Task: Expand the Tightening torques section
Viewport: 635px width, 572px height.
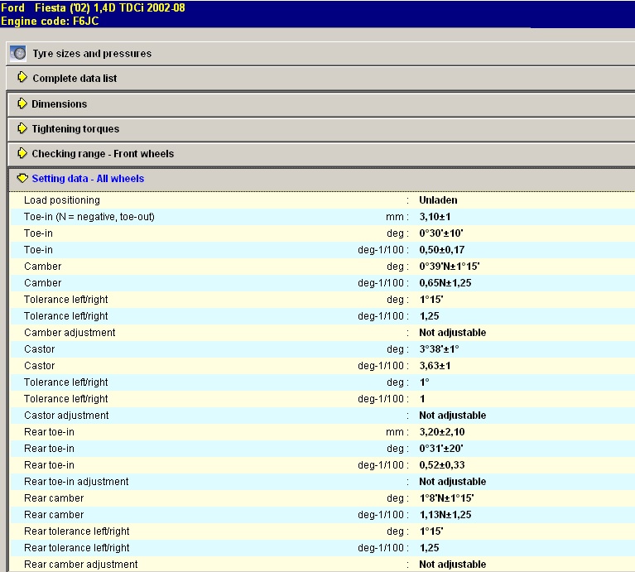Action: coord(75,129)
